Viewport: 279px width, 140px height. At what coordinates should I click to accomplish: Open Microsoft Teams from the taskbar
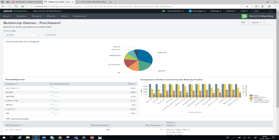point(76,138)
